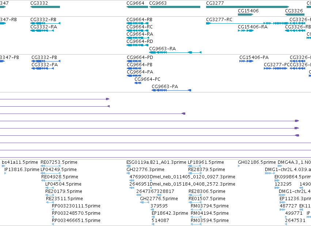
Task: Select feature 487727
Action: tap(282, 210)
